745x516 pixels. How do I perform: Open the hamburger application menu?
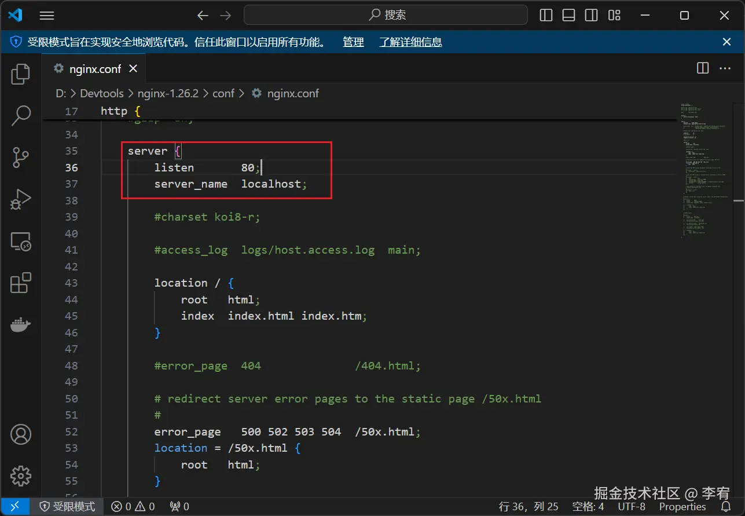point(47,16)
